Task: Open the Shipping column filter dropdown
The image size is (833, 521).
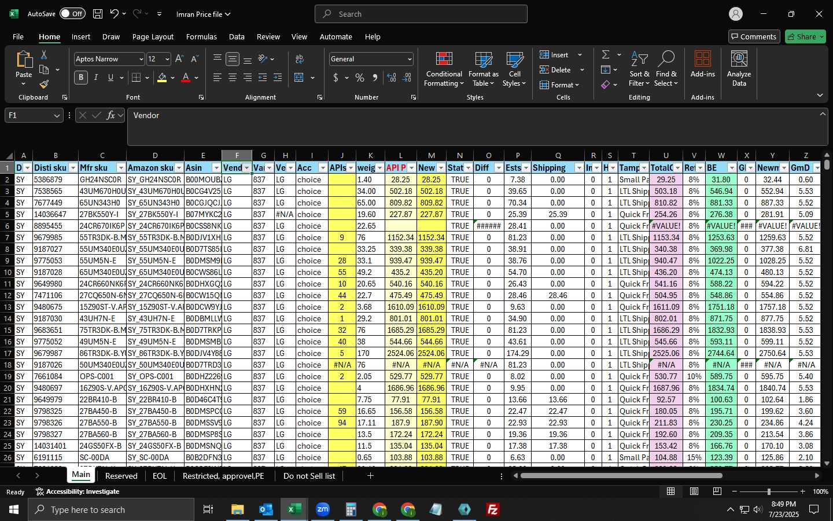Action: (x=579, y=168)
